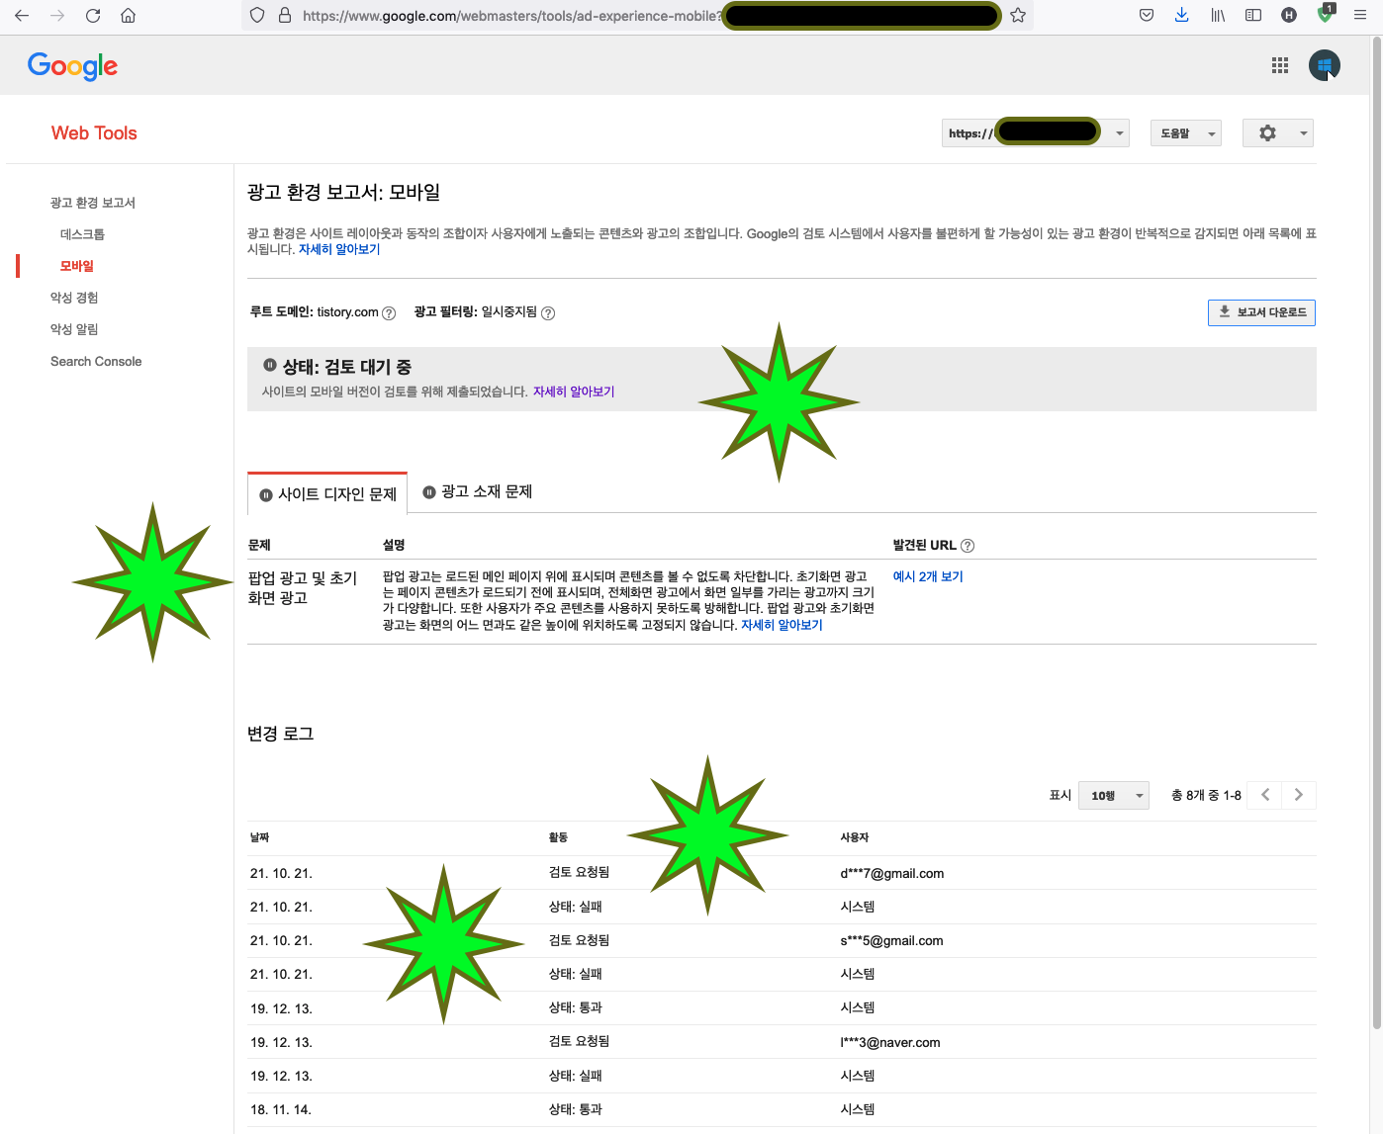Click 사용자 column header in change log
This screenshot has width=1383, height=1134.
click(x=855, y=837)
